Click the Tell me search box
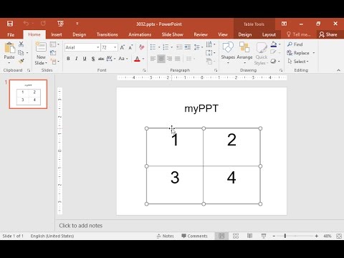The width and height of the screenshot is (344, 258). tap(299, 34)
